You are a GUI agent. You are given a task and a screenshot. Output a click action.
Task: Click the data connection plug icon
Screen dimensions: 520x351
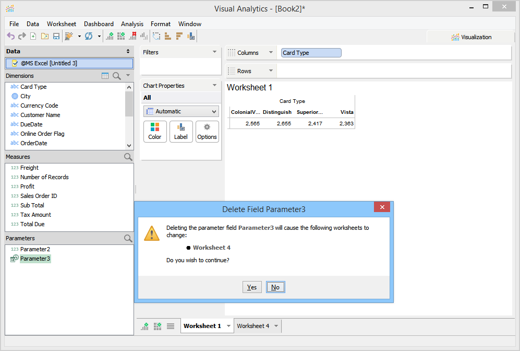tap(69, 36)
